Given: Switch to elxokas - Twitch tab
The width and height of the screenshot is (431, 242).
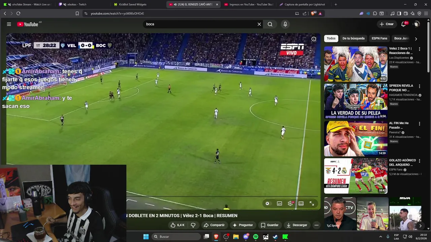Looking at the screenshot, I should [82, 4].
